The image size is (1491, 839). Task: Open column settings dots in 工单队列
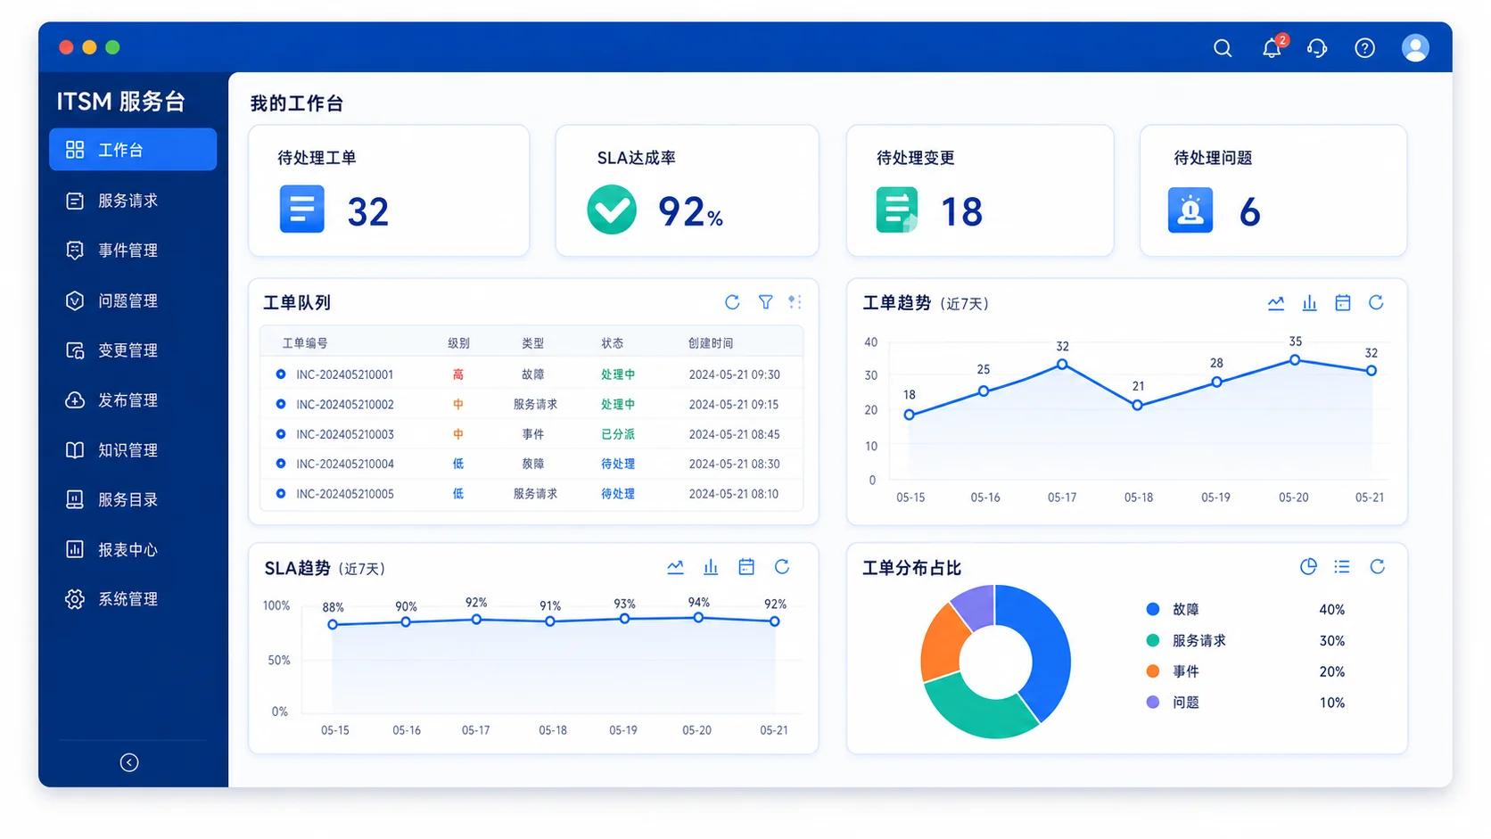pos(795,302)
